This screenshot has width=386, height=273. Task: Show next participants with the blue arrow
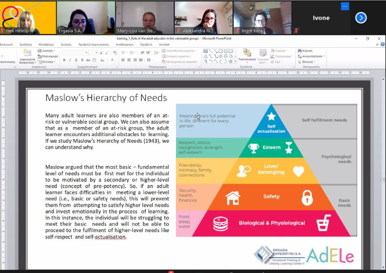(361, 18)
